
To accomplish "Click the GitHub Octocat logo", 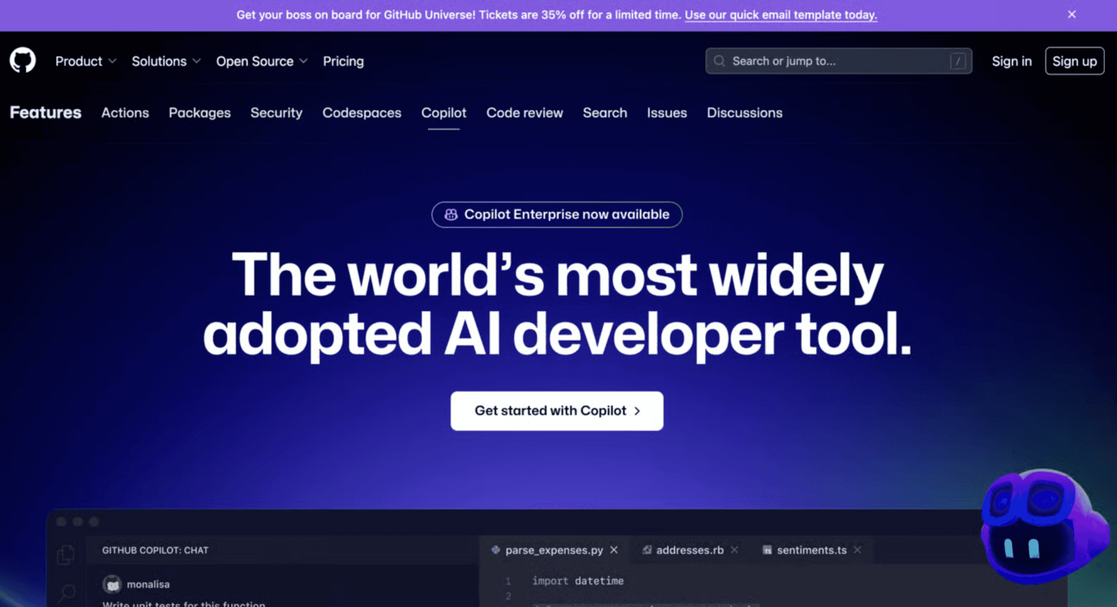I will [x=22, y=61].
